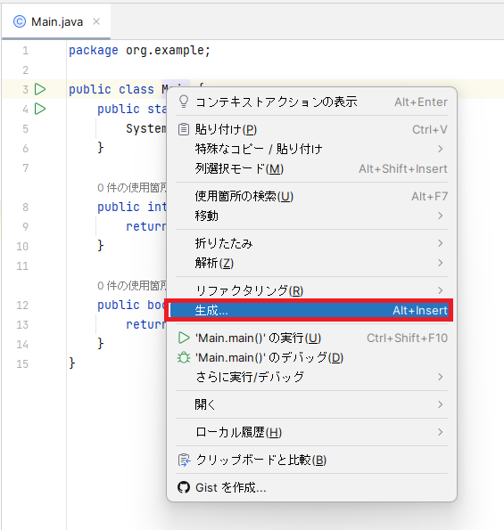This screenshot has width=504, height=530.
Task: Expand the 移動 submenu arrow
Action: pyautogui.click(x=441, y=216)
